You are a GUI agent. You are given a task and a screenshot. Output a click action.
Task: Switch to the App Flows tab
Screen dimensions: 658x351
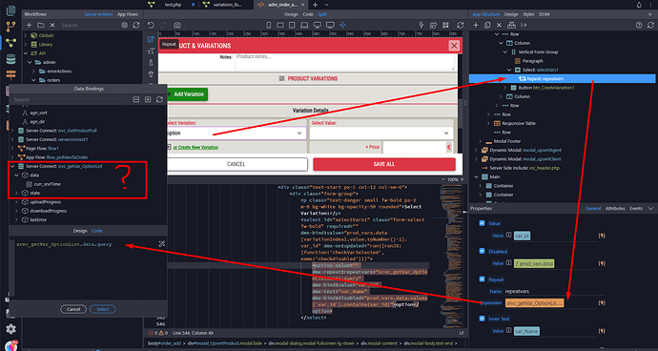click(128, 14)
